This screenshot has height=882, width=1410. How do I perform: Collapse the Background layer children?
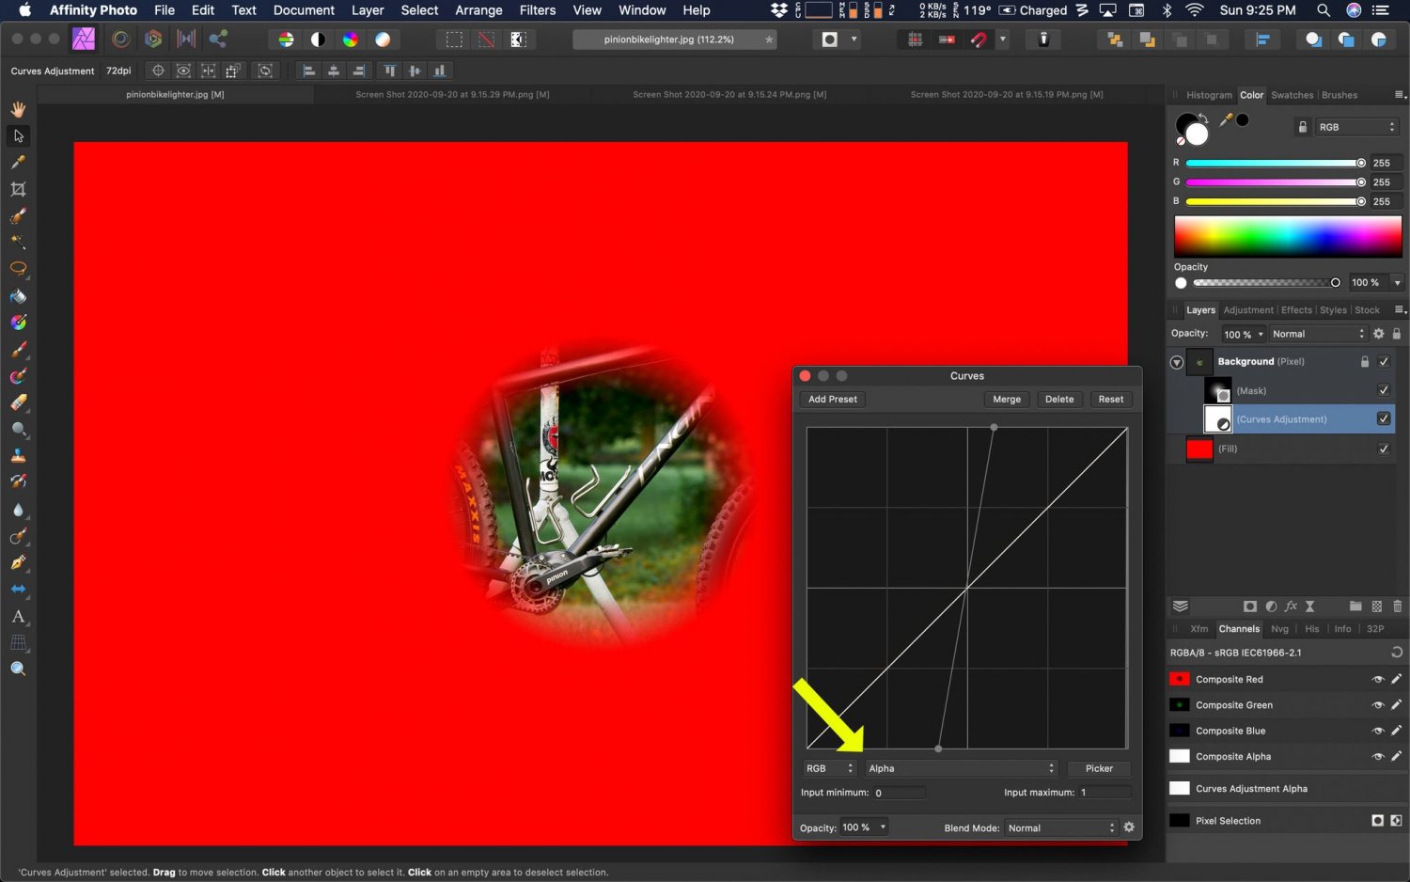pos(1177,361)
